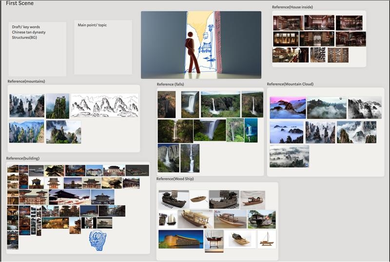Open the pink-sky mountain cloud image
The height and width of the screenshot is (262, 390).
(288, 108)
